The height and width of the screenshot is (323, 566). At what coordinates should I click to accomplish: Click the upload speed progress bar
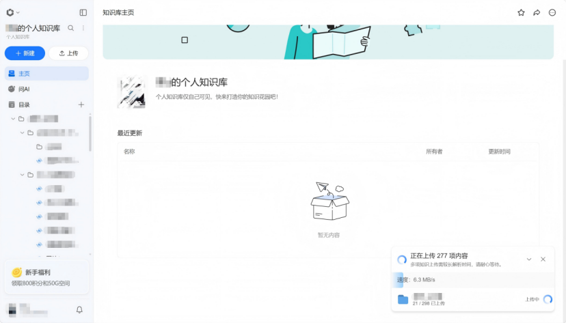click(473, 280)
